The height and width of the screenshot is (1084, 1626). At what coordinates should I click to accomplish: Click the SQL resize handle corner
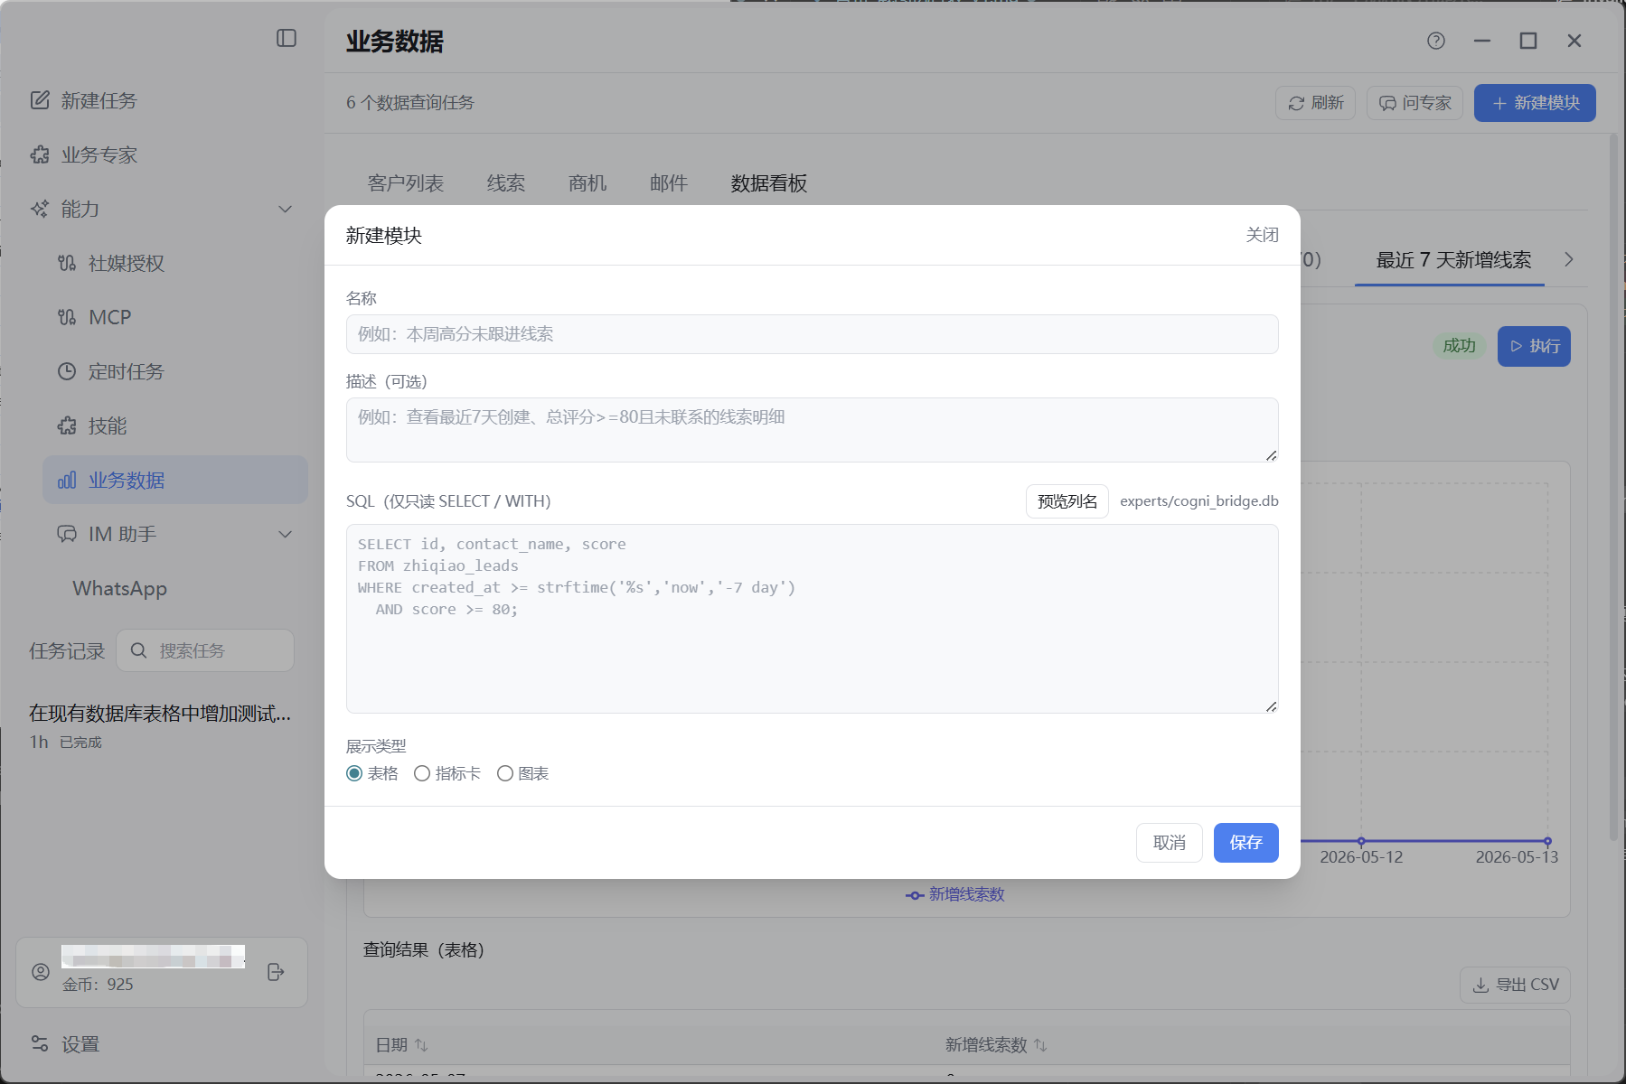1272,706
